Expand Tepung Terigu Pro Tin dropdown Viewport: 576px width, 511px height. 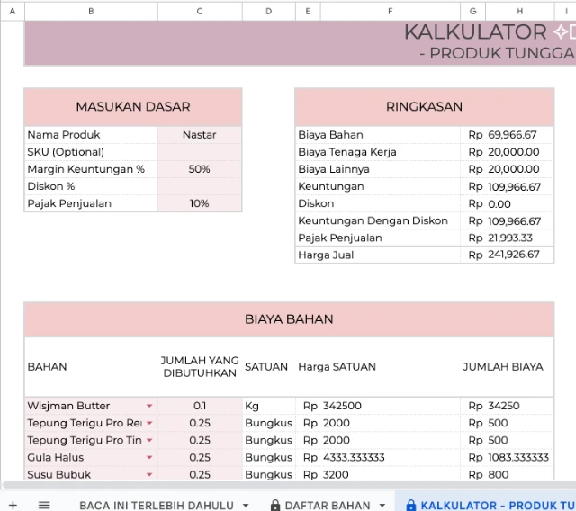tap(149, 441)
